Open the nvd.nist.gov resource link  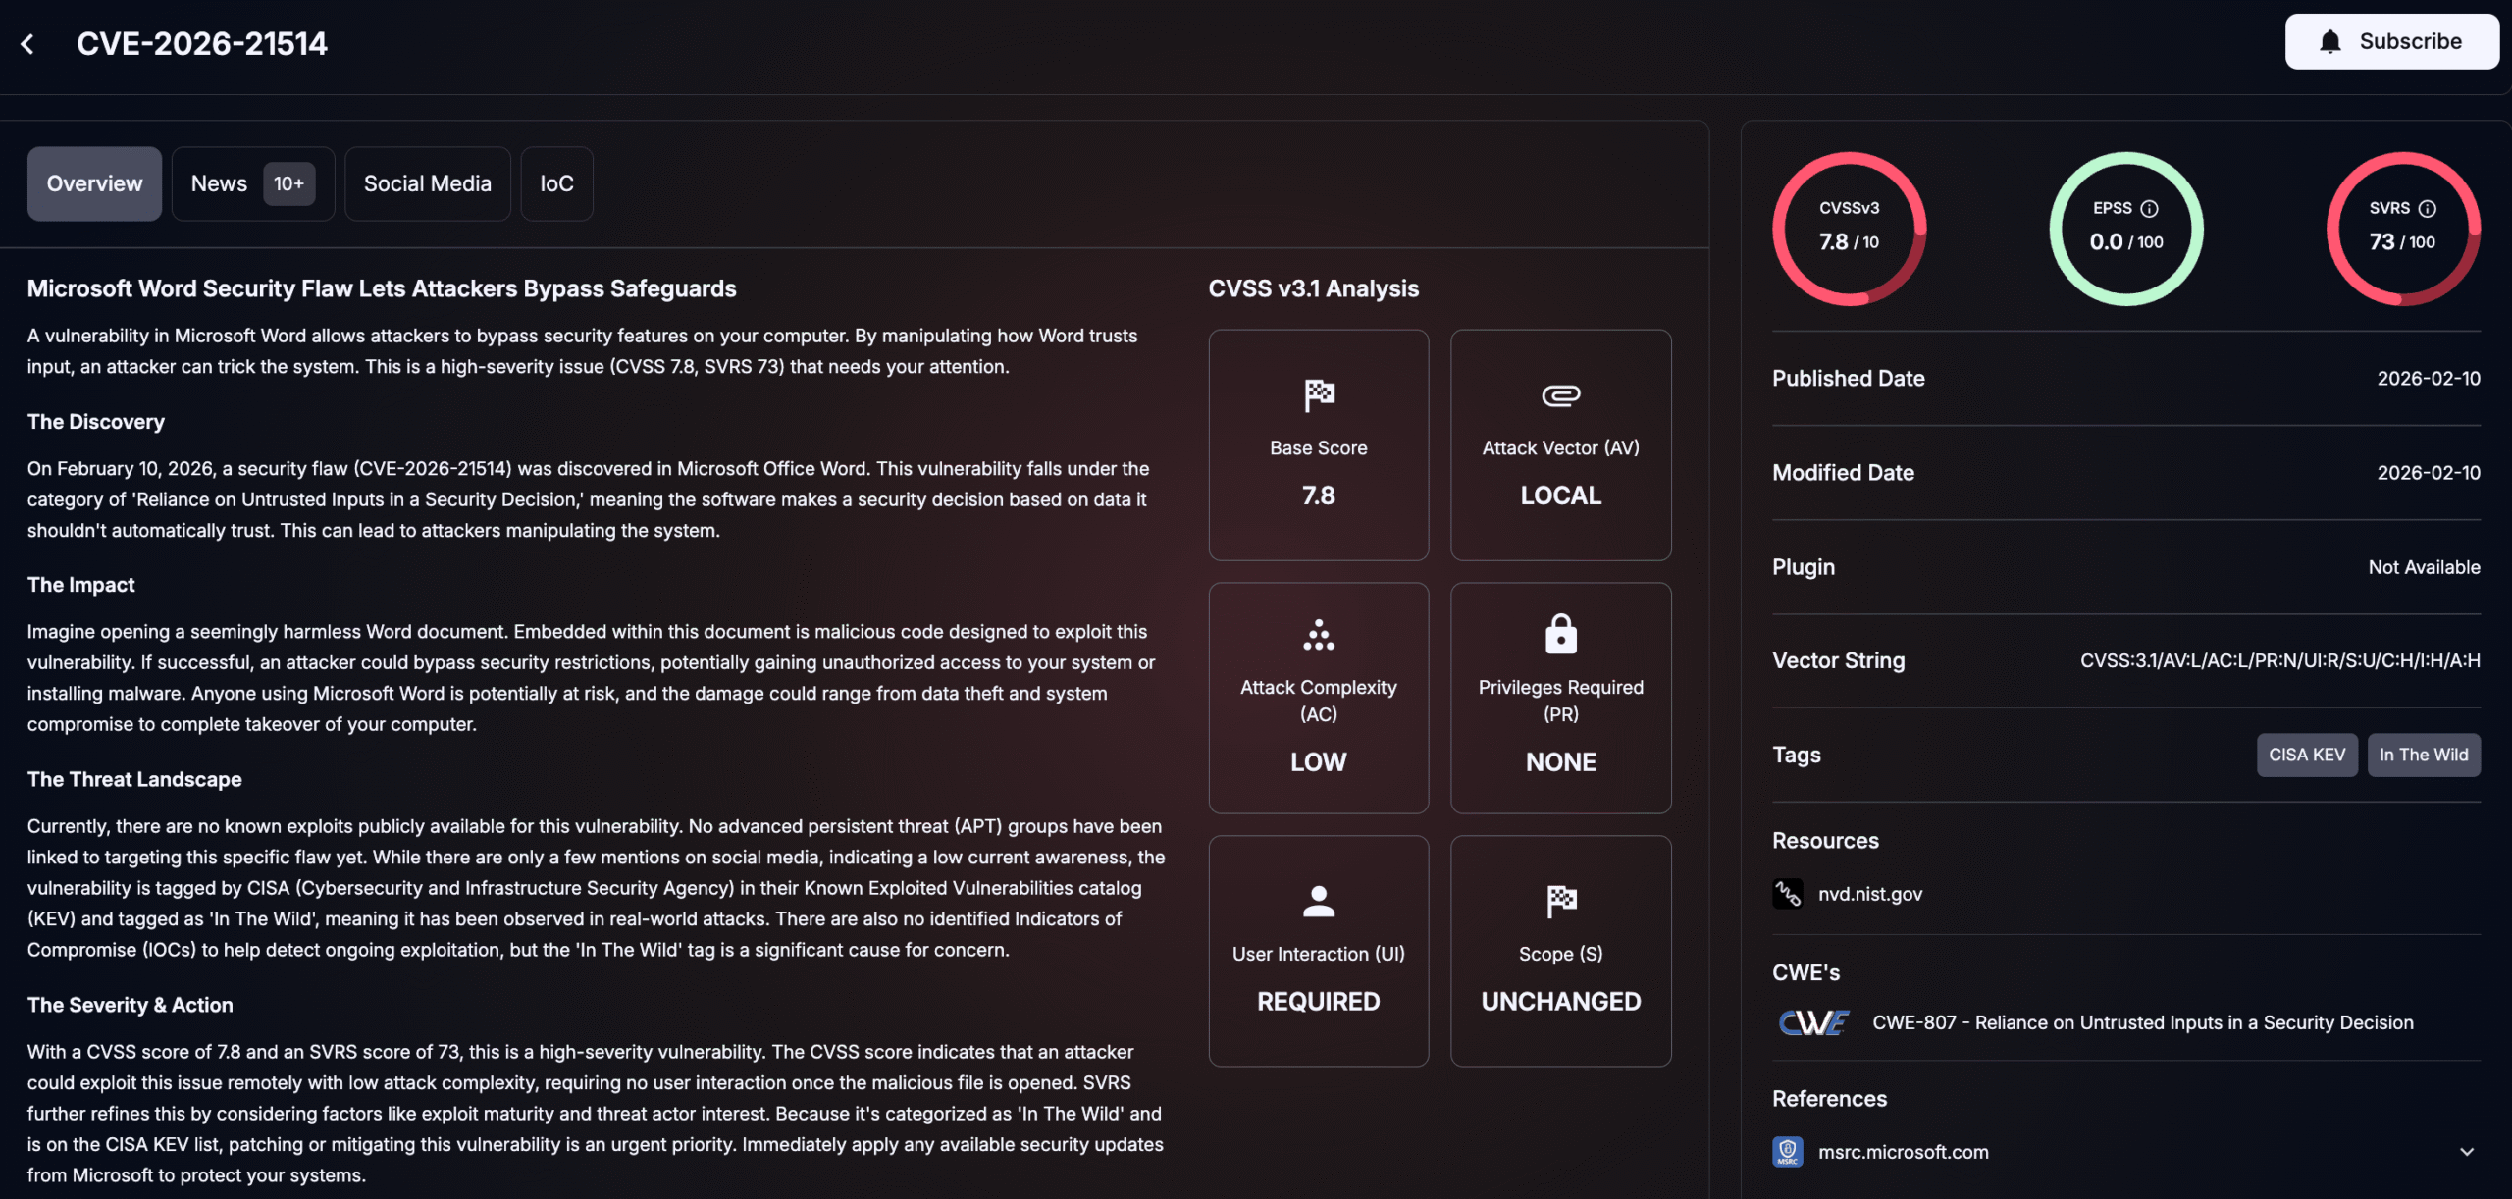[1869, 894]
